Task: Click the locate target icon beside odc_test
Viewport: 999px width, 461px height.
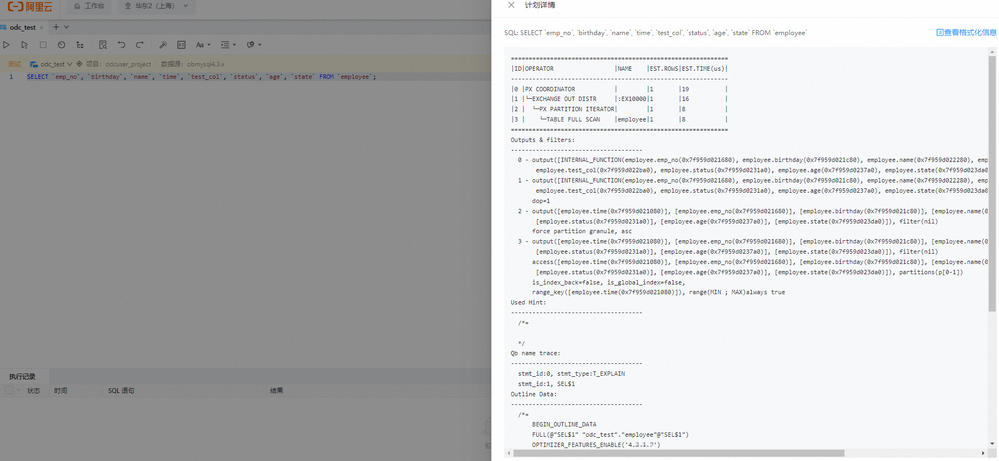Action: (79, 64)
